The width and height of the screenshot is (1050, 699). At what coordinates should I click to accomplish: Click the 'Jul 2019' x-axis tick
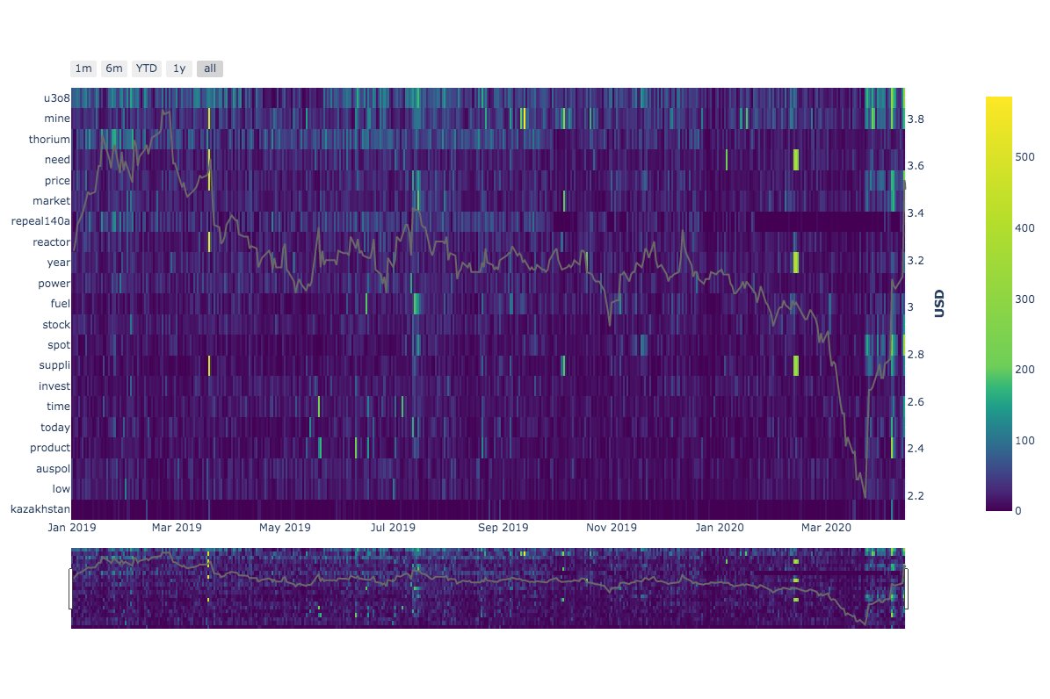point(393,528)
